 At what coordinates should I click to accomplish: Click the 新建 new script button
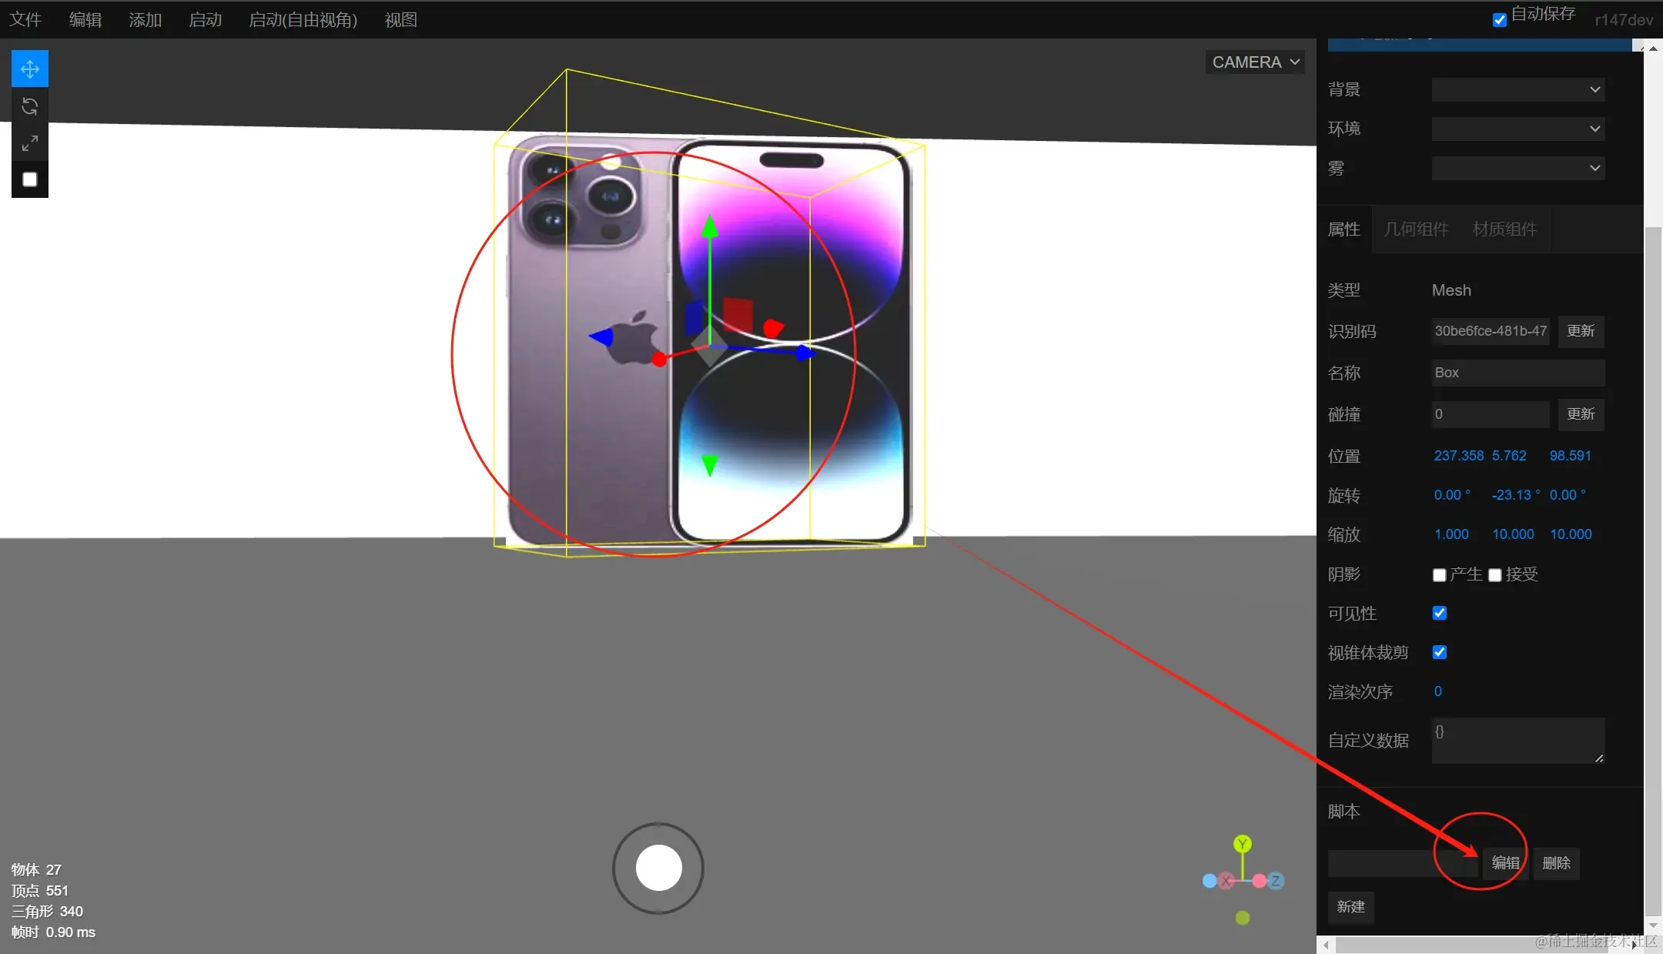tap(1350, 907)
